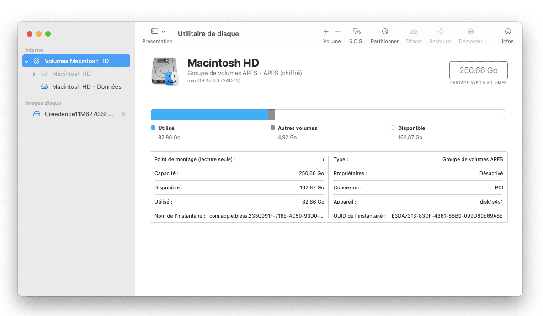The image size is (543, 316).
Task: Click the Capacité 250,66 Go table value
Action: tap(311, 174)
